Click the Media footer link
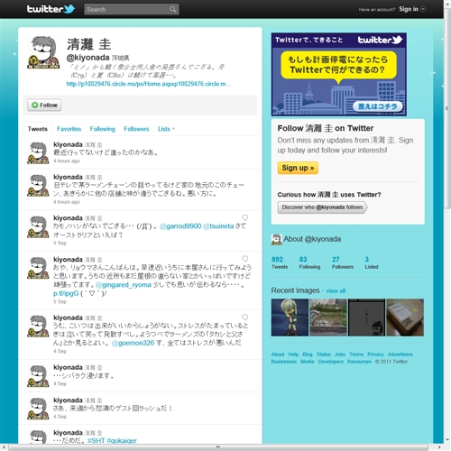 pos(308,362)
